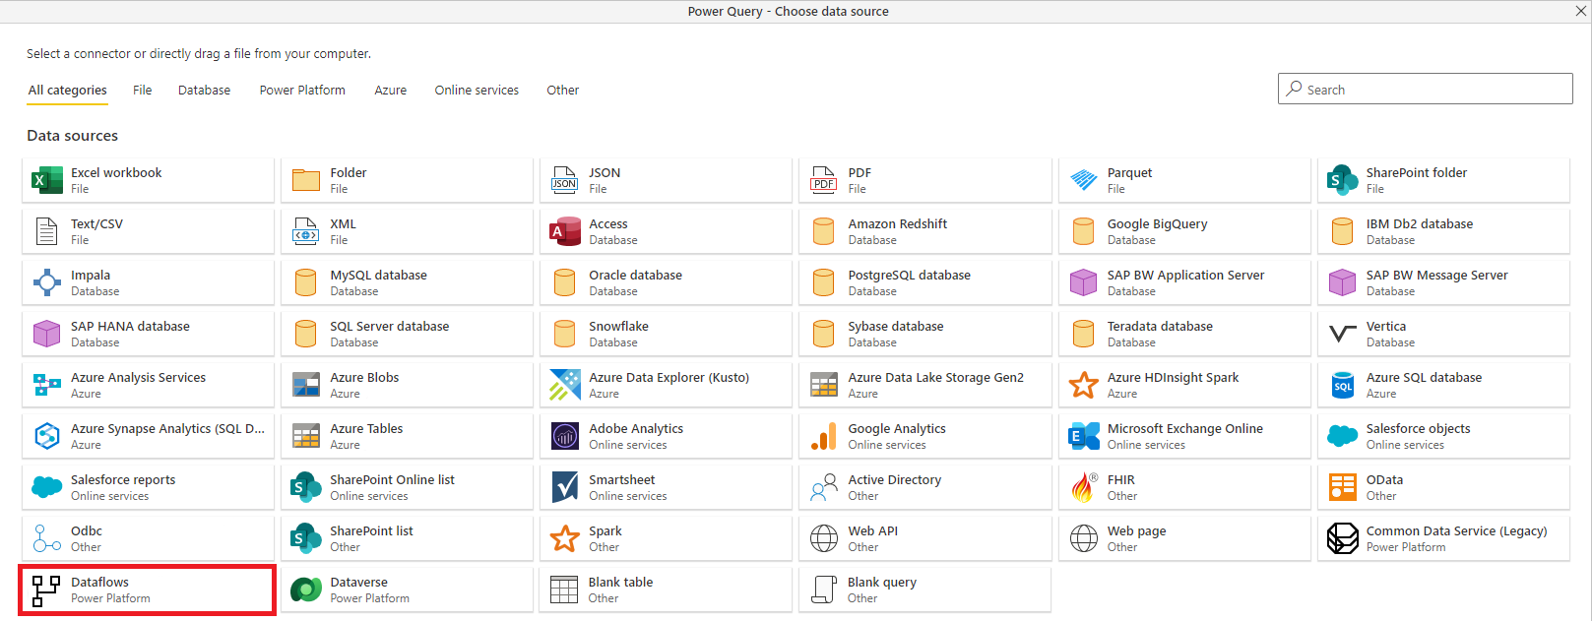Select the Web API connector

924,538
